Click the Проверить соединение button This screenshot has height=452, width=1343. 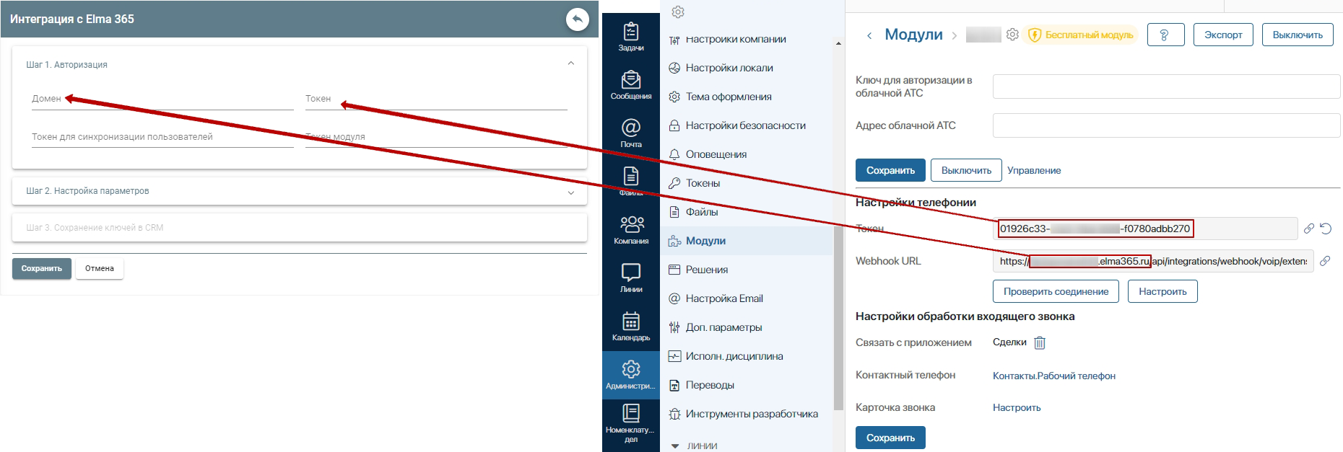1056,291
